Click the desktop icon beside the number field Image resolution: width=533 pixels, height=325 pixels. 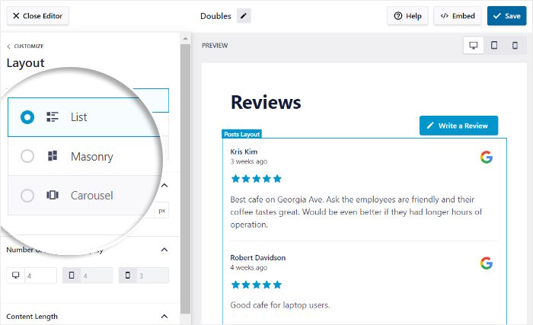coord(16,276)
